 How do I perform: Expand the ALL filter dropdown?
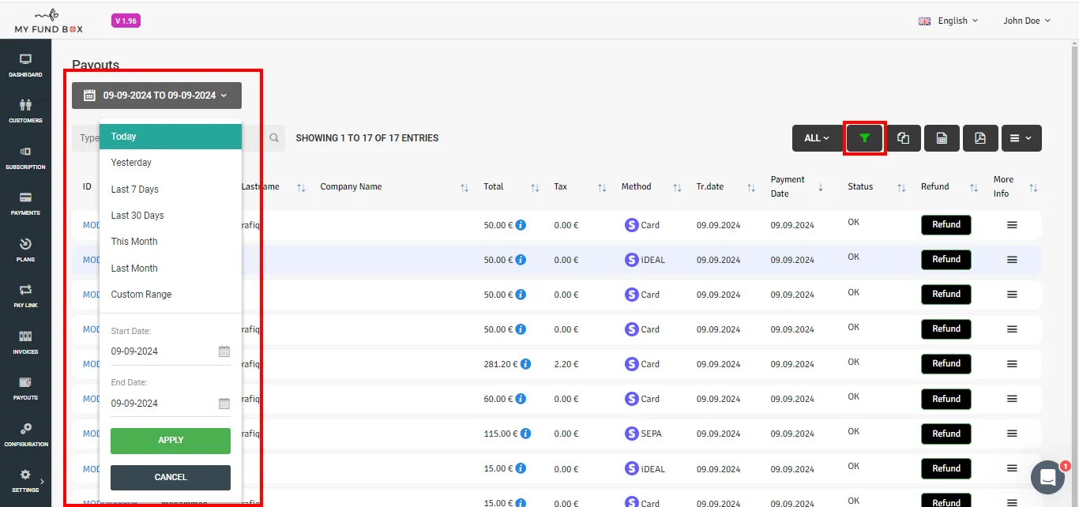(x=817, y=138)
